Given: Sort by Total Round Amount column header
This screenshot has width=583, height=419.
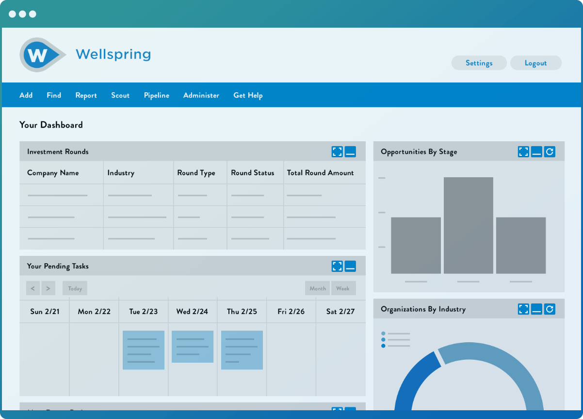Looking at the screenshot, I should pyautogui.click(x=321, y=173).
